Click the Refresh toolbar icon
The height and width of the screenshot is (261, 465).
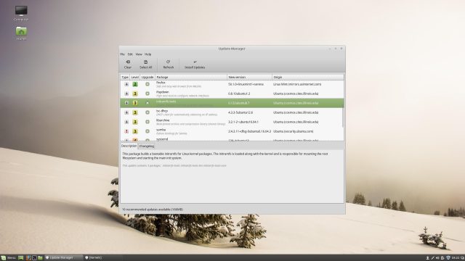(168, 62)
